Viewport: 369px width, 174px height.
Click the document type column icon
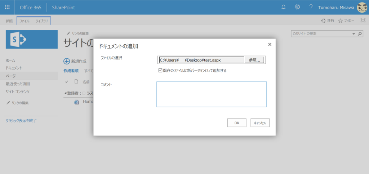pos(76,81)
